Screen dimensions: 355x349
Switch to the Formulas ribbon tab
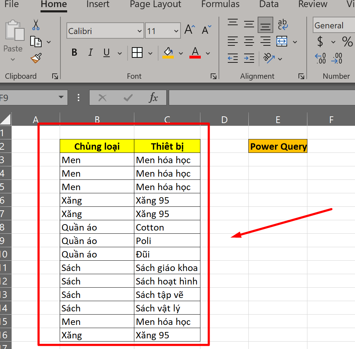pos(220,5)
